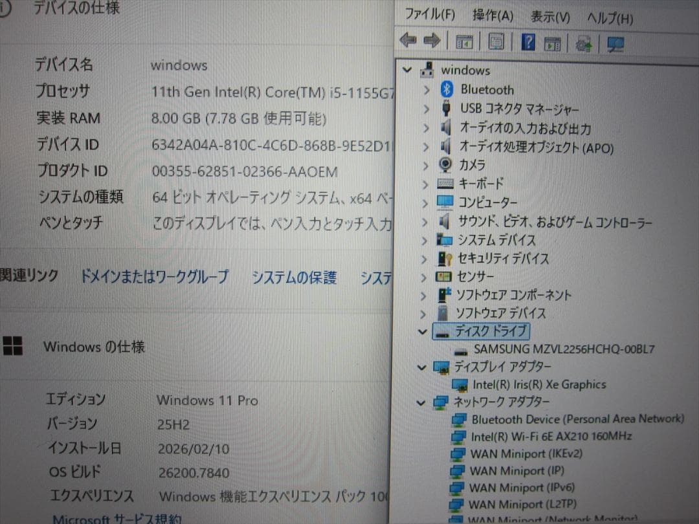Select the ソフトウェア デバイス icon
699x524 pixels.
pyautogui.click(x=442, y=313)
